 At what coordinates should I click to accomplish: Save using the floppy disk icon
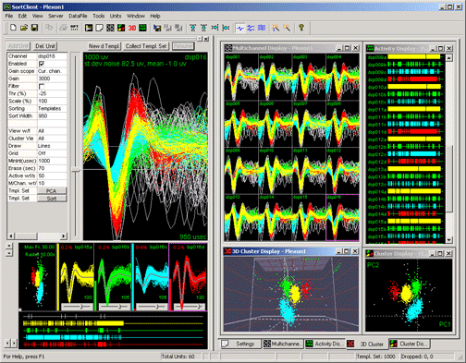(x=34, y=28)
